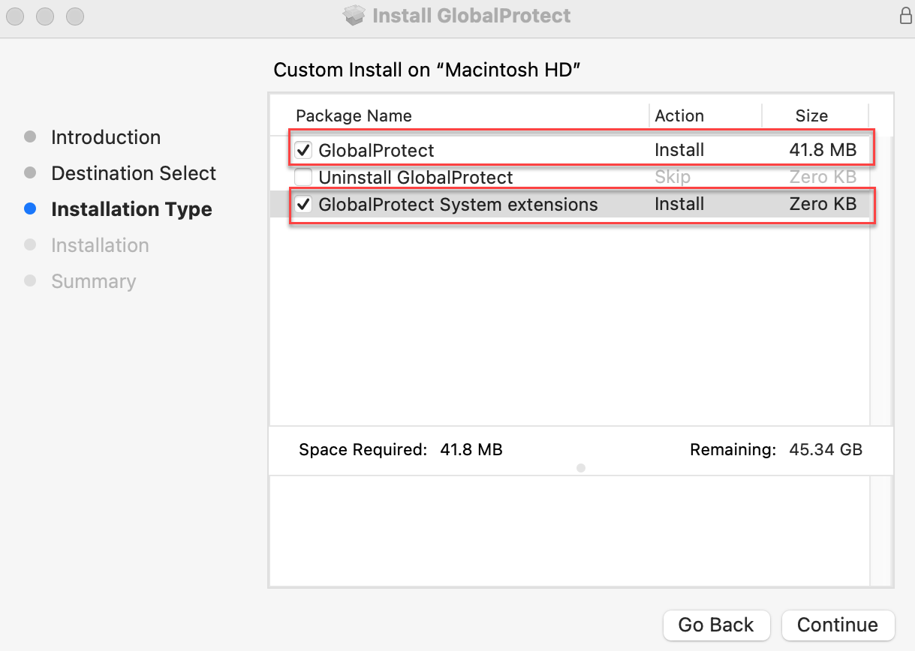
Task: Click the Remaining label
Action: pyautogui.click(x=733, y=450)
